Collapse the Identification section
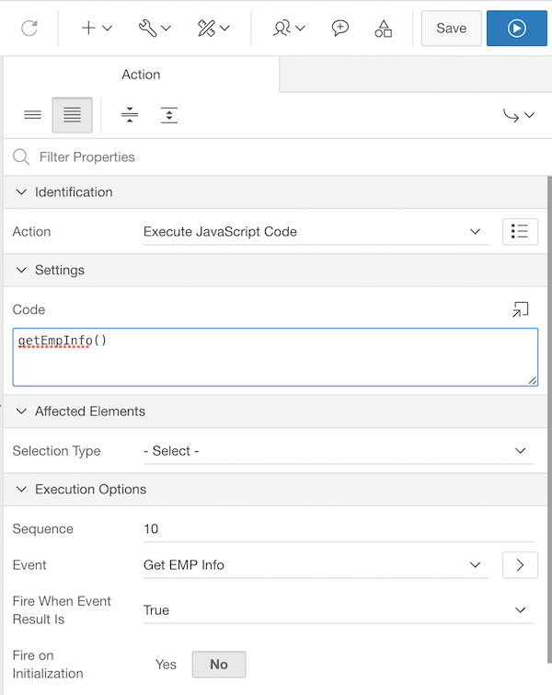 (22, 192)
